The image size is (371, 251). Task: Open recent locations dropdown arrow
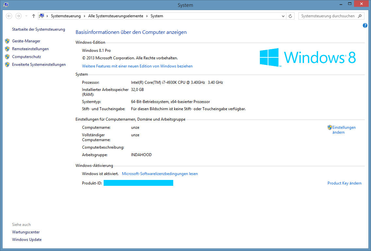(26, 16)
